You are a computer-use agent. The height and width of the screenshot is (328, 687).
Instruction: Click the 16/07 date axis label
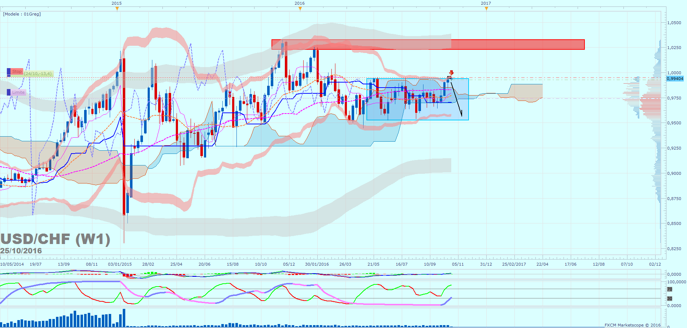[401, 264]
